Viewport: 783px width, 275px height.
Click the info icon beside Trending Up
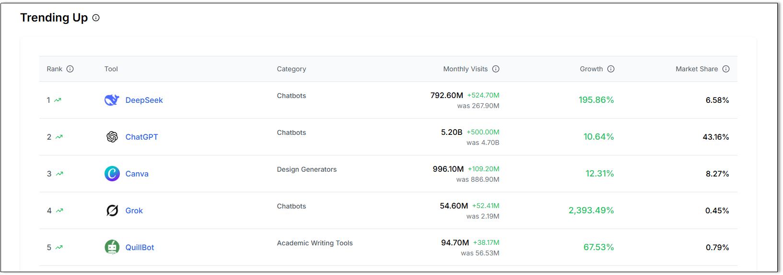tap(96, 18)
